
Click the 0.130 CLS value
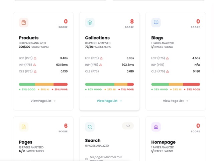(x=64, y=71)
